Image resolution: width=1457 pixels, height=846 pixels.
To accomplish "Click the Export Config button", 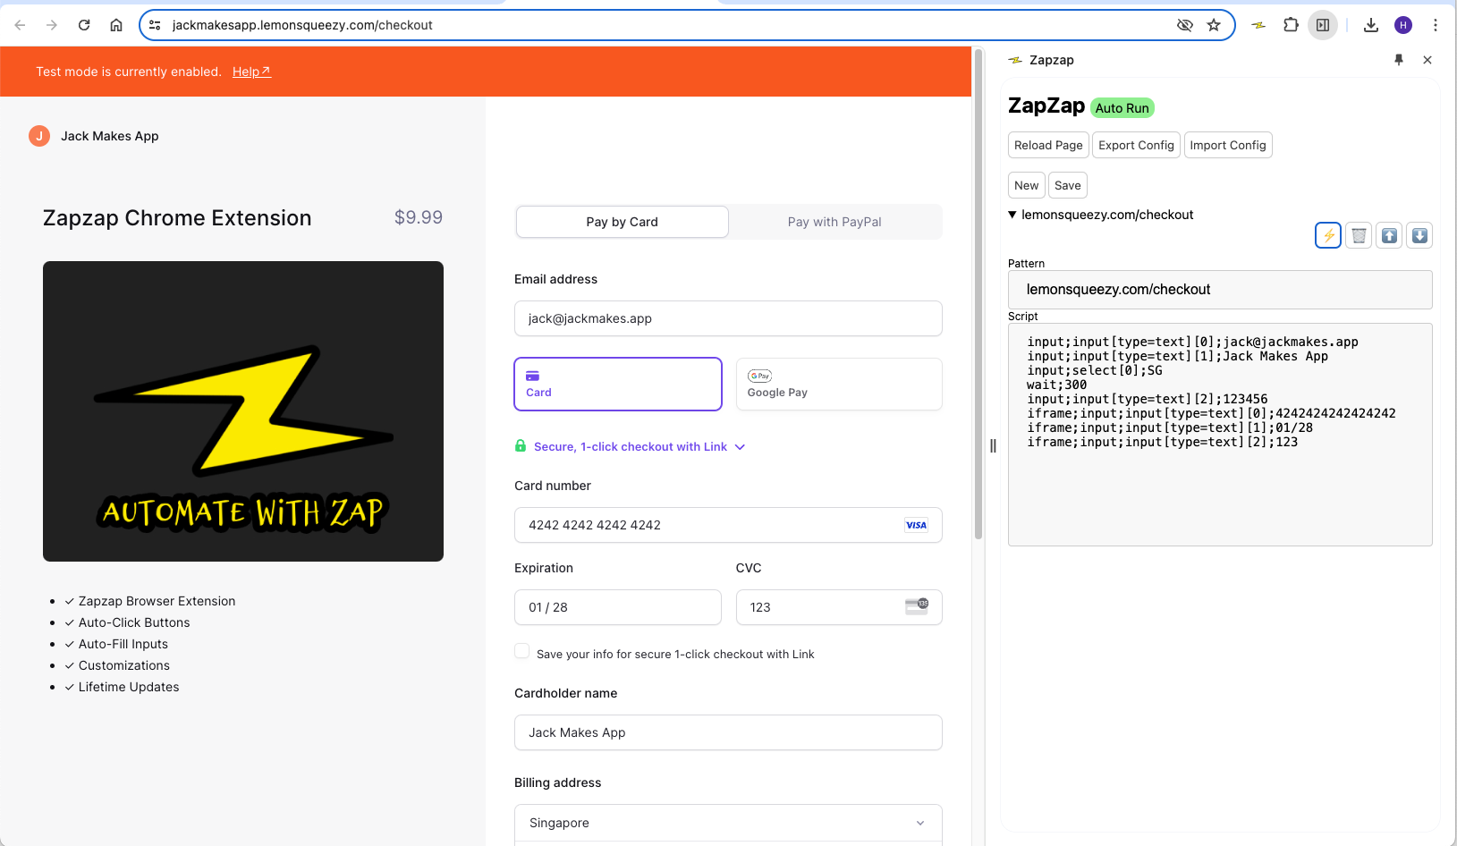I will pos(1136,145).
